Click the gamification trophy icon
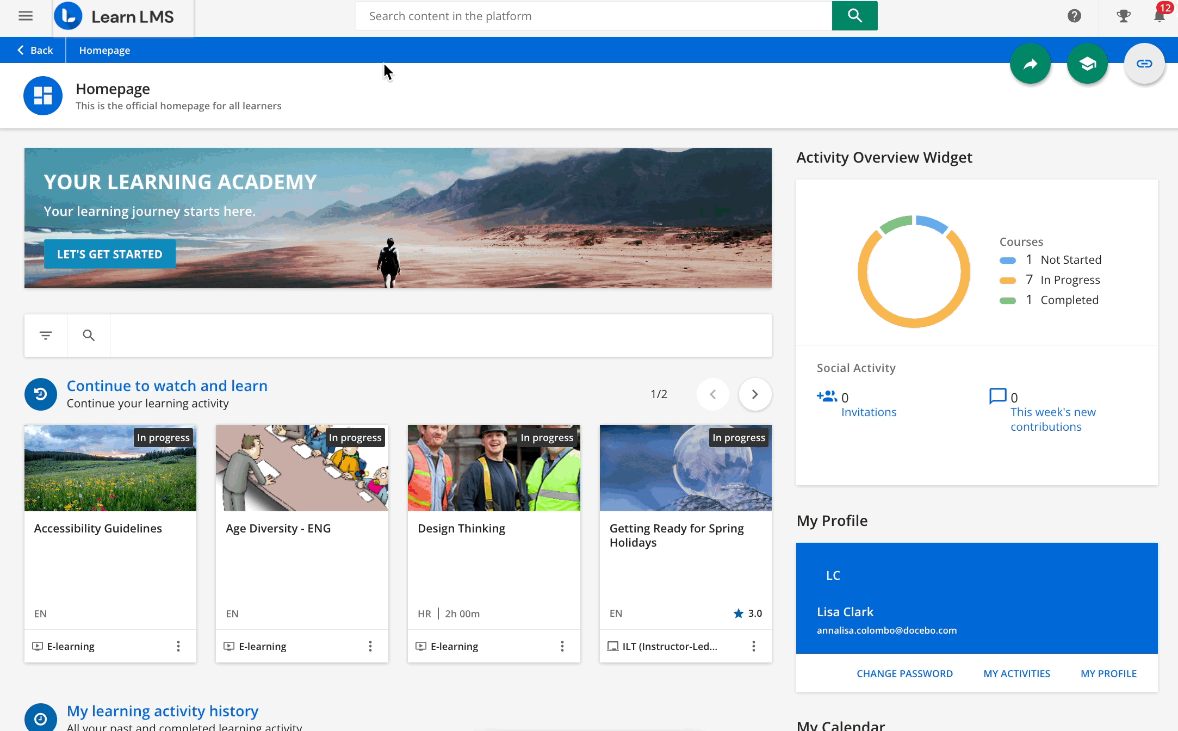The width and height of the screenshot is (1178, 731). pos(1124,16)
